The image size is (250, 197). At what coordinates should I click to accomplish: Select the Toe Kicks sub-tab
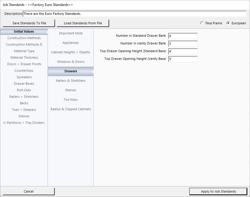tap(71, 100)
